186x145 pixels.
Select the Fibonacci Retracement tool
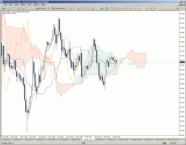182,8
